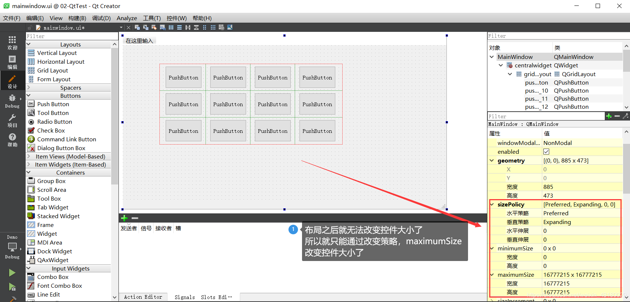
Task: Add a new action with the green plus
Action: click(124, 218)
